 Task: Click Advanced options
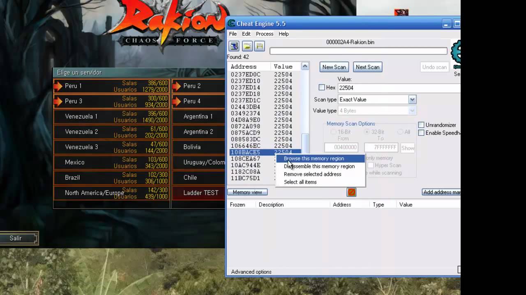(x=251, y=272)
